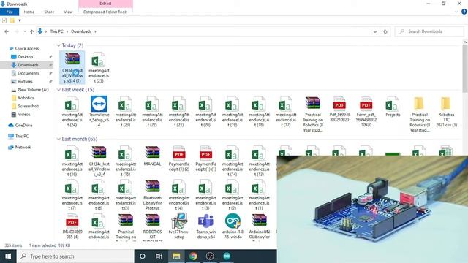Open the recent locations dropdown arrow
This screenshot has height=263, width=468.
pos(25,31)
